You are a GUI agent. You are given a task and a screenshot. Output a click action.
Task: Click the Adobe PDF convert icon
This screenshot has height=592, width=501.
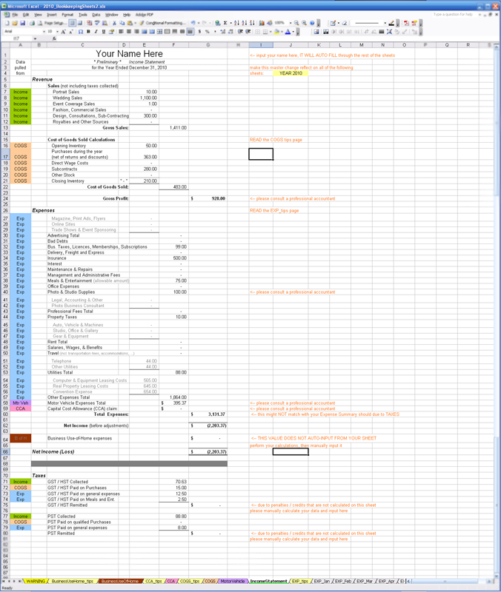[x=406, y=23]
